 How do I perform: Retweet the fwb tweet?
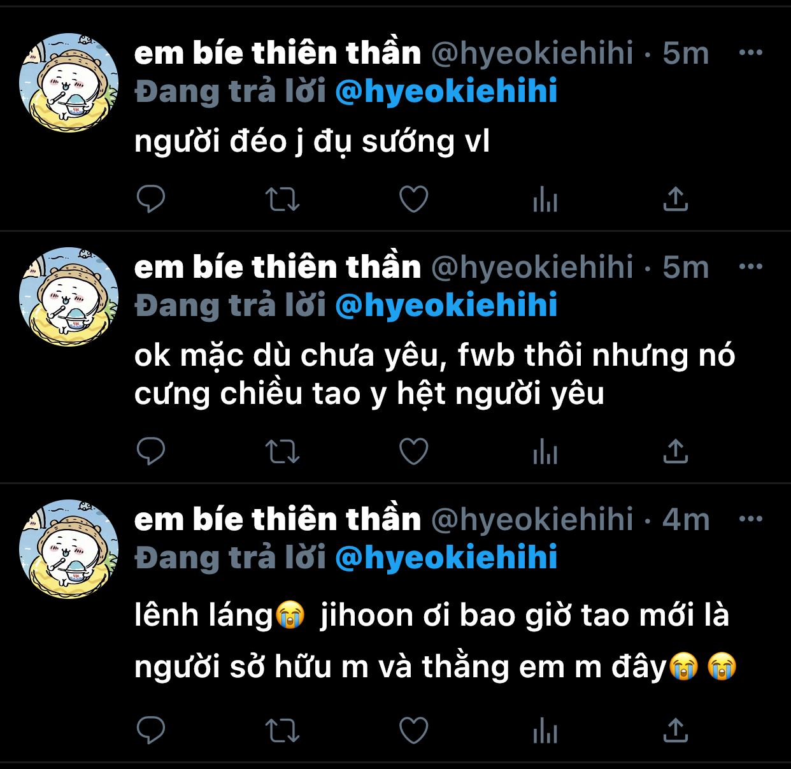point(282,452)
